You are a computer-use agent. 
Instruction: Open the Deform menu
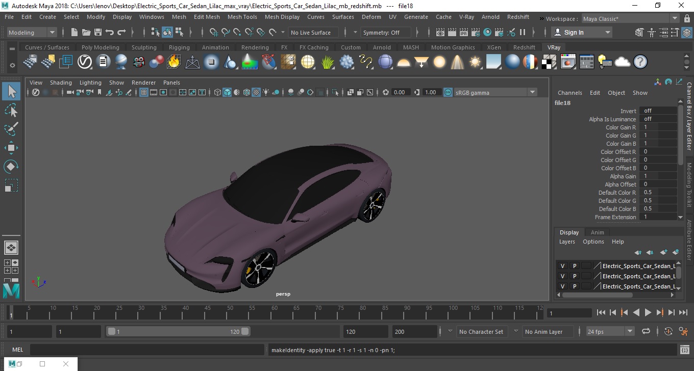(371, 17)
